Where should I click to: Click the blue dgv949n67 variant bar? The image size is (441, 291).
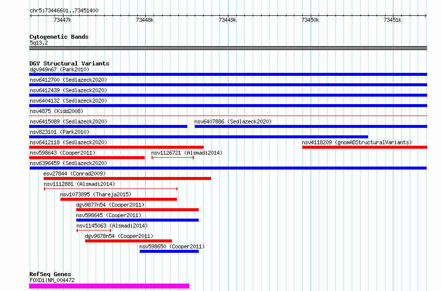(x=228, y=74)
